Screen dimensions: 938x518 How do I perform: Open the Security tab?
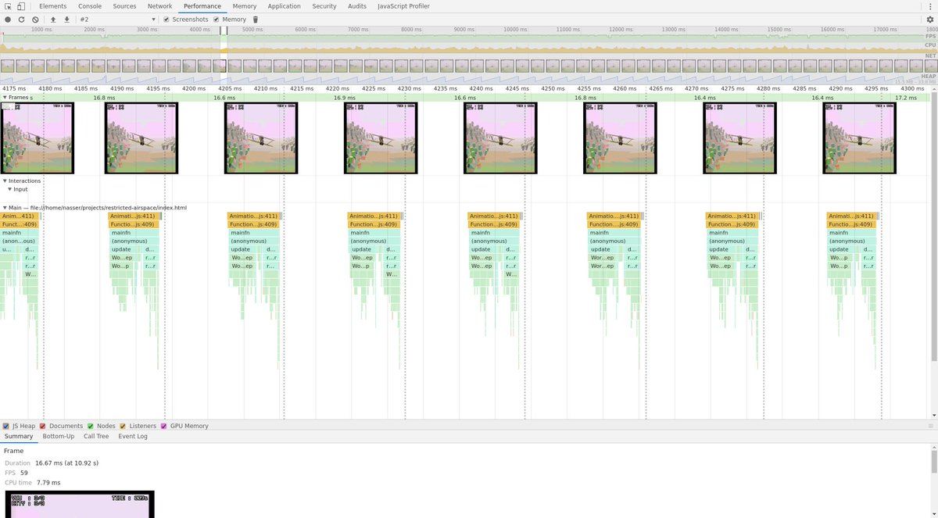pos(324,6)
